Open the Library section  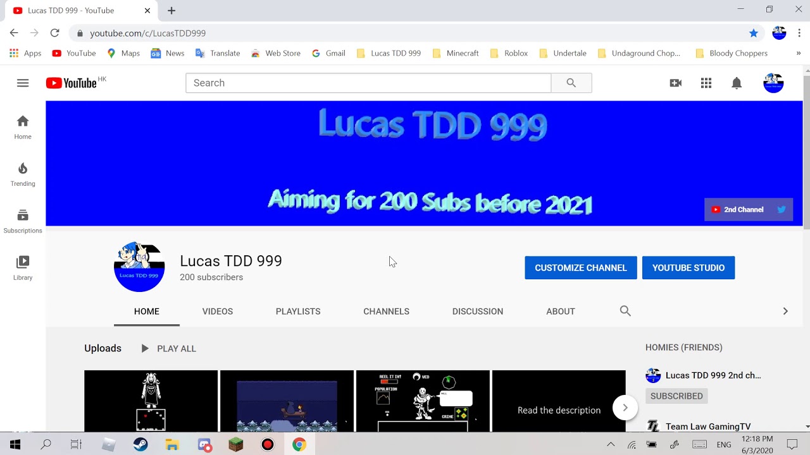tap(23, 268)
